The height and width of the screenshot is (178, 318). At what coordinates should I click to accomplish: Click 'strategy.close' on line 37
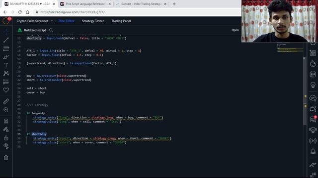pos(45,142)
